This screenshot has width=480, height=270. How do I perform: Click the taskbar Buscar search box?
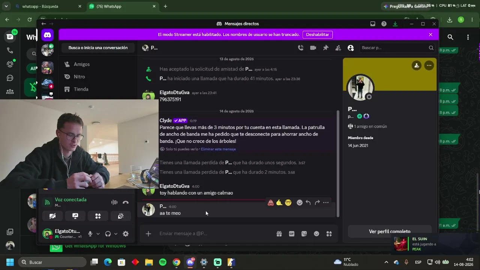point(52,262)
